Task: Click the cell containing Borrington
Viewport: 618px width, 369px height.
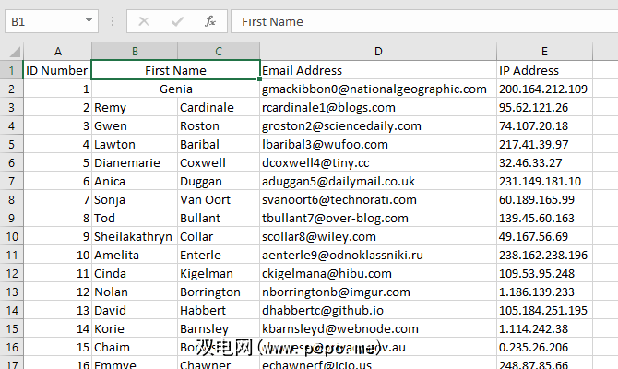Action: (x=219, y=292)
